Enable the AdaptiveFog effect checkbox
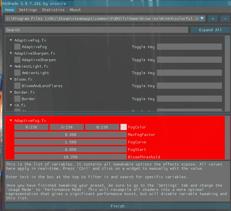 (x=17, y=47)
